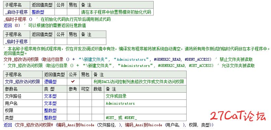Viewport: 271px width, 130px height.
Task: Select the 用户名 parameter name
Action: (x=23, y=103)
